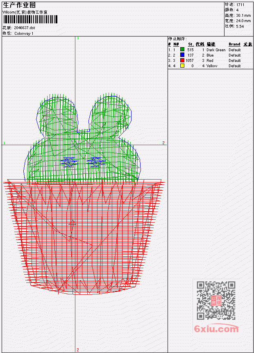Click the QR code image
This screenshot has width=254, height=353.
tap(216, 300)
